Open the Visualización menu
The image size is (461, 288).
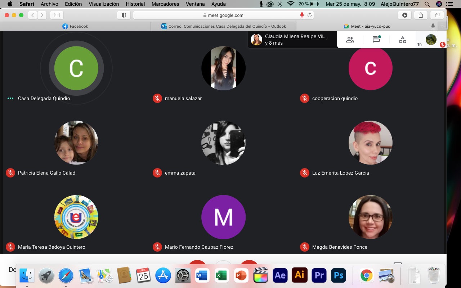(104, 4)
